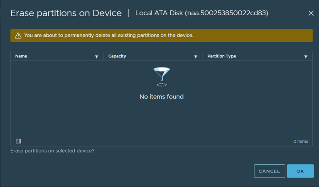
Task: Open the Capacity column filter
Action: coord(196,57)
